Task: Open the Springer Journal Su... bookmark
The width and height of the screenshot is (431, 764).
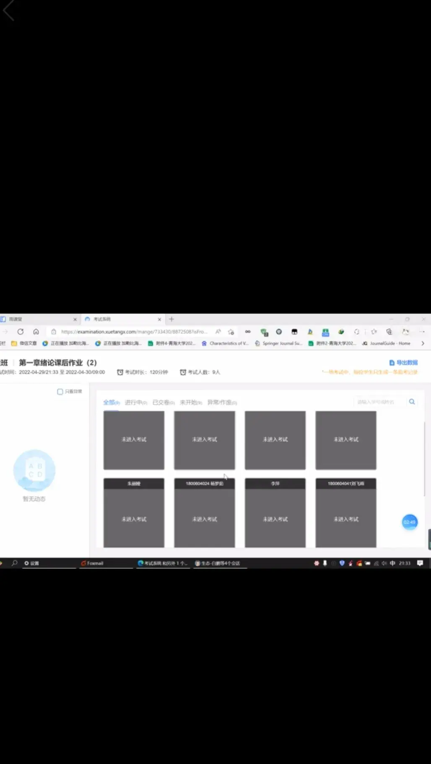Action: coord(278,343)
